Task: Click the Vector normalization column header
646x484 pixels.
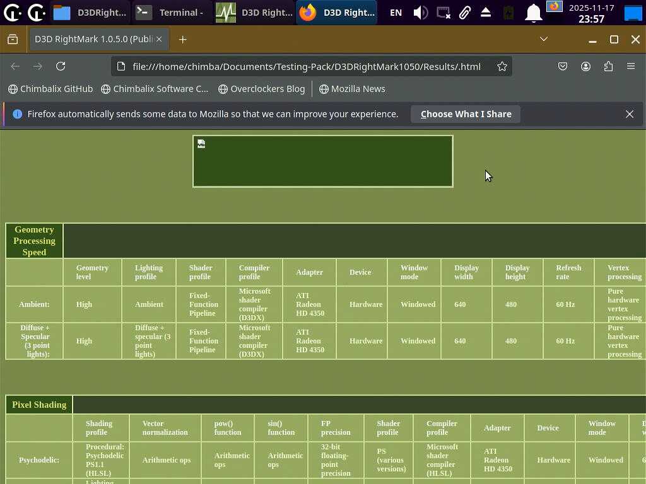Action: [165, 428]
